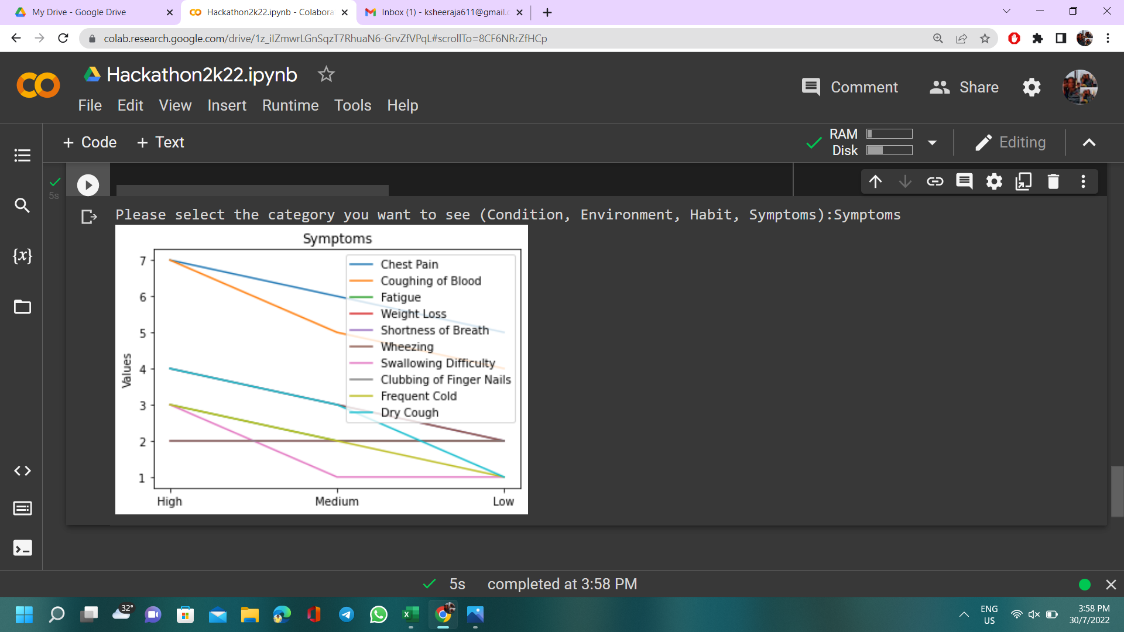Image resolution: width=1124 pixels, height=632 pixels.
Task: Clear the cell output
Action: click(x=89, y=217)
